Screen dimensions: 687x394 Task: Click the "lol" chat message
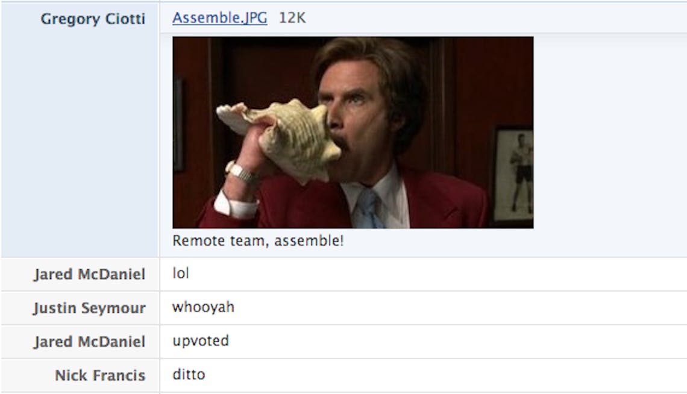[x=181, y=273]
